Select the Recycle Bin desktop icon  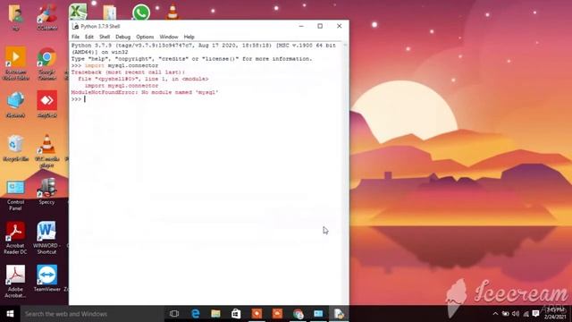[16, 148]
